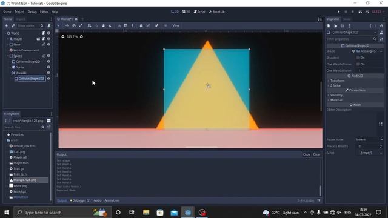388x218 pixels.
Task: Expand the Player node arrow
Action: click(x=8, y=39)
